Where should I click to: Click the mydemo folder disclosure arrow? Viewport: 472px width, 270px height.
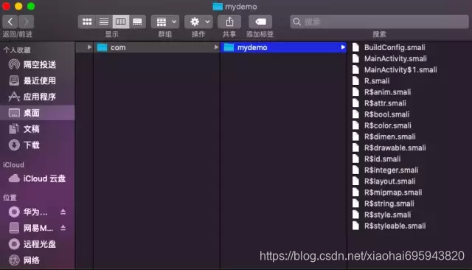click(343, 47)
